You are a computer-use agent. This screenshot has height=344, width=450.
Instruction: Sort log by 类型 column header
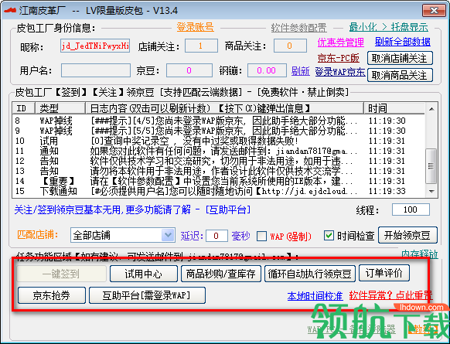(x=60, y=108)
